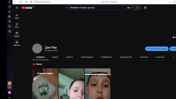This screenshot has width=176, height=99.
Task: Select the ГЛАВНАЯ channel tab
Action: click(40, 57)
